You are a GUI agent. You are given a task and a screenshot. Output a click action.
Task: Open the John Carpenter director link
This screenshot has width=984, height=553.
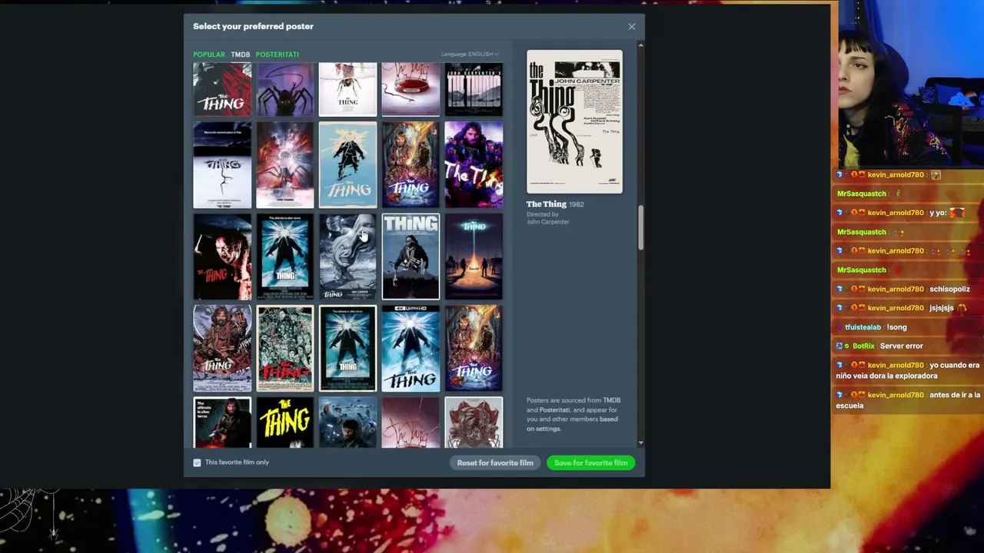click(x=548, y=222)
